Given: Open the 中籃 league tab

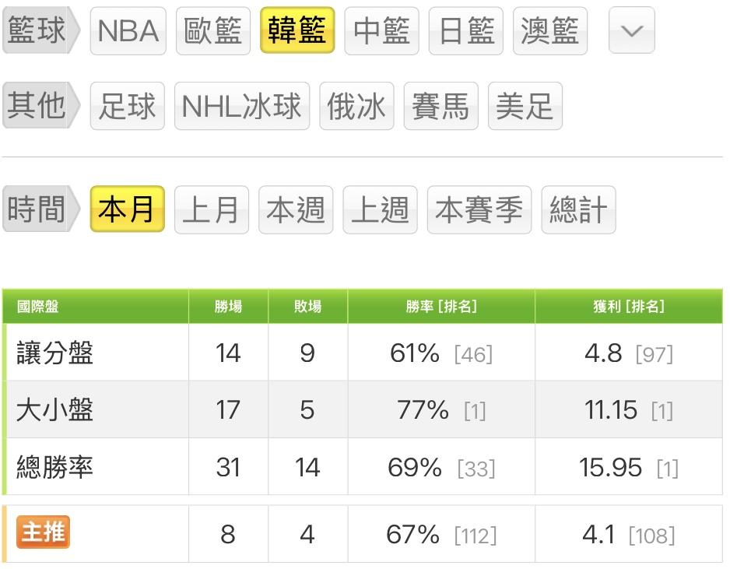Looking at the screenshot, I should pyautogui.click(x=381, y=31).
